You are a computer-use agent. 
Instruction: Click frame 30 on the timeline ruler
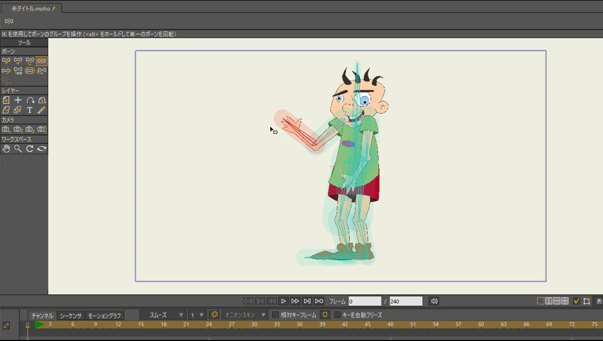point(254,324)
